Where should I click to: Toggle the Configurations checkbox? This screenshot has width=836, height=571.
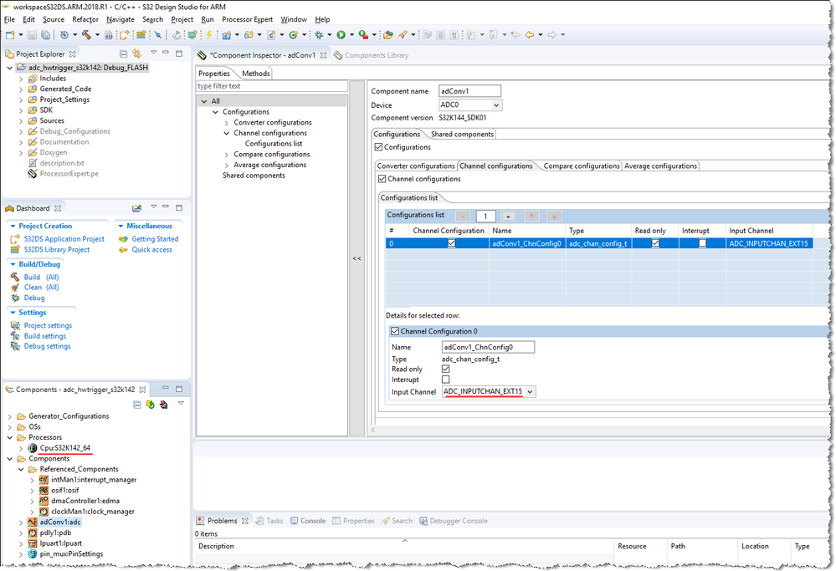pyautogui.click(x=378, y=147)
